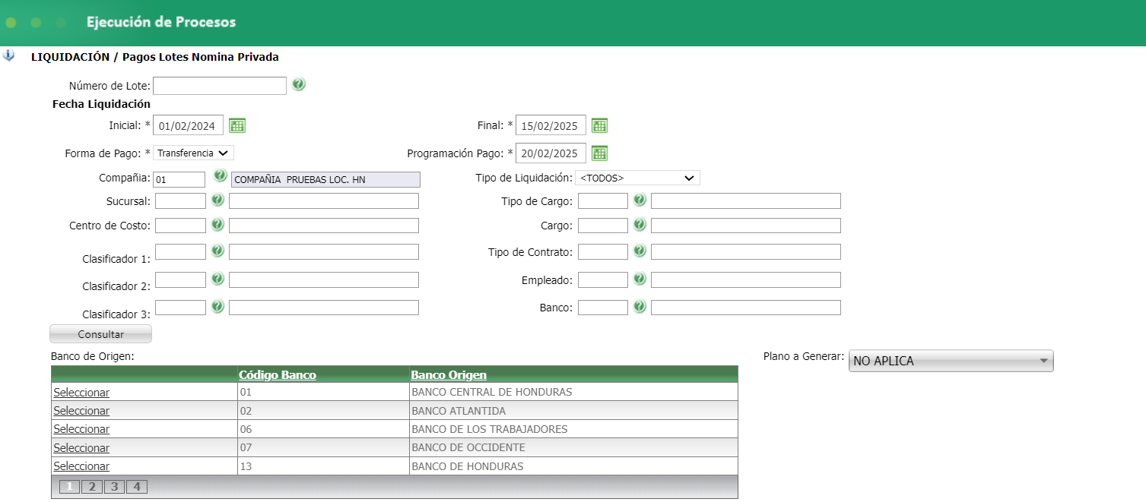Open the Plano a Generar combo box
Screen dimensions: 1146x502
pos(951,361)
